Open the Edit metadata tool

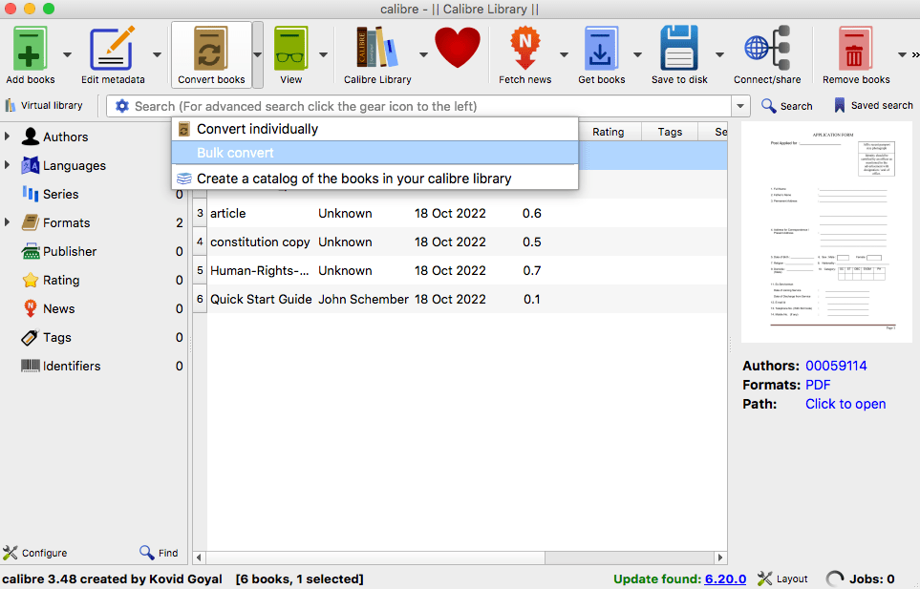[x=112, y=49]
